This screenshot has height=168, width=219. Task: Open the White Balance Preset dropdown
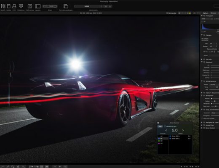[x=214, y=84]
